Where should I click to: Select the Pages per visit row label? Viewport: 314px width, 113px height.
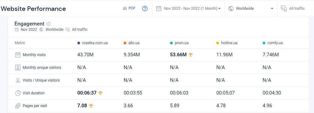click(35, 106)
